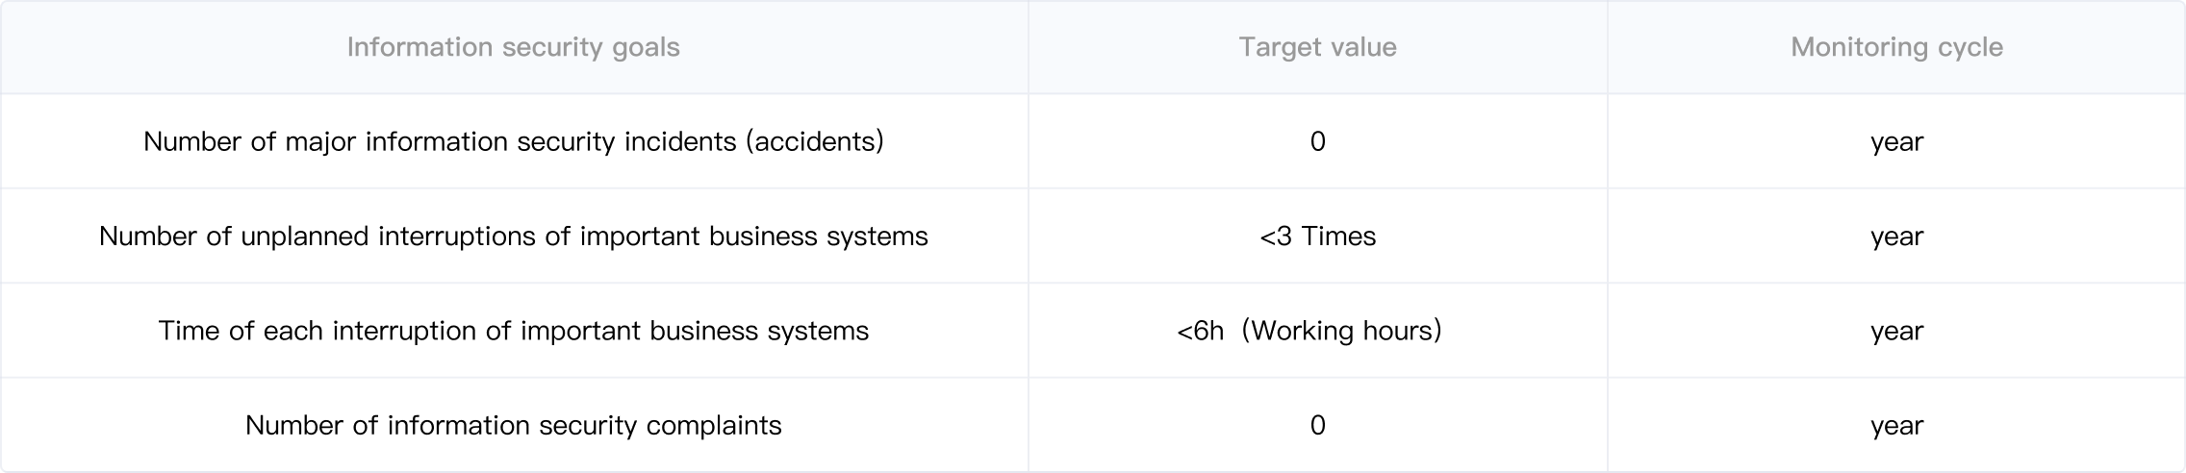The height and width of the screenshot is (473, 2186).
Task: Select the major information security incidents row label
Action: tap(513, 141)
